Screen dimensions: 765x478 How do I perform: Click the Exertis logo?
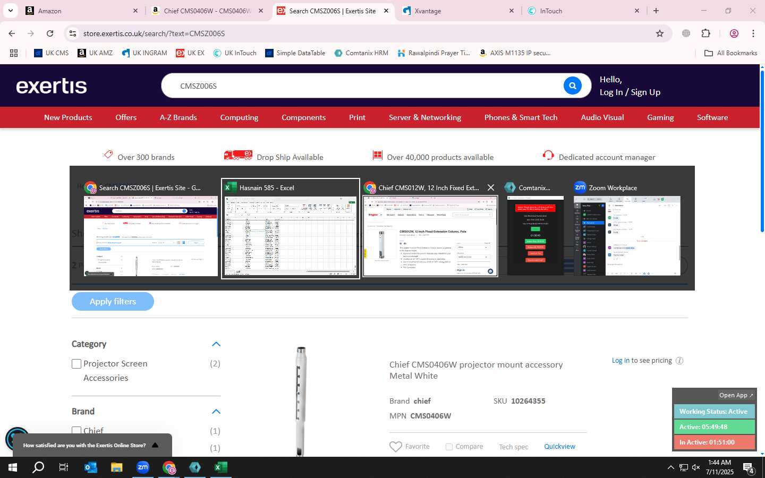pos(52,86)
